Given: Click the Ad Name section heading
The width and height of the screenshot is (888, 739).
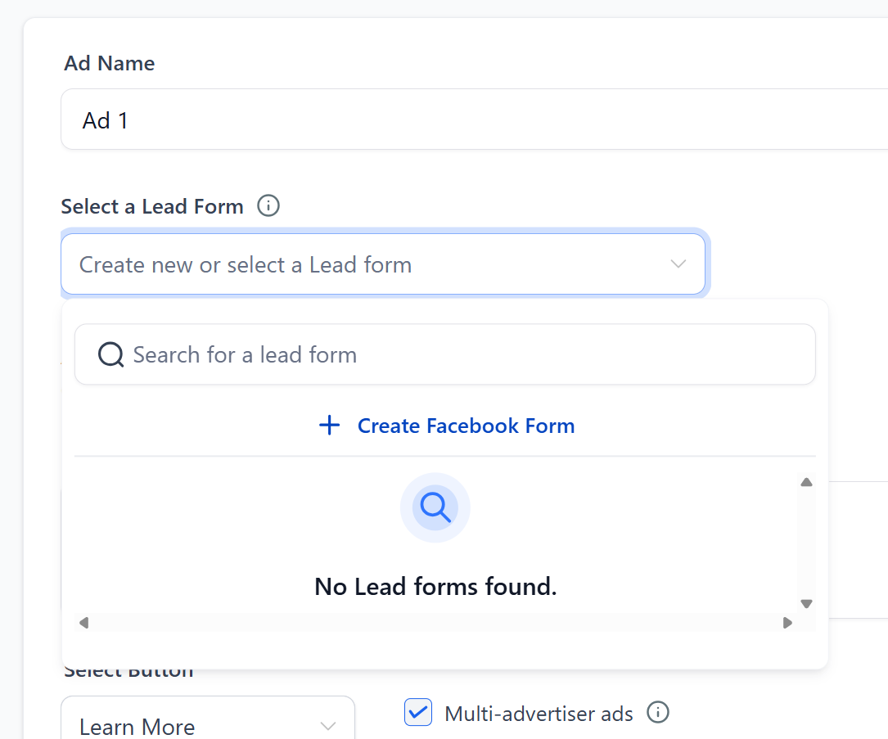Looking at the screenshot, I should point(109,63).
